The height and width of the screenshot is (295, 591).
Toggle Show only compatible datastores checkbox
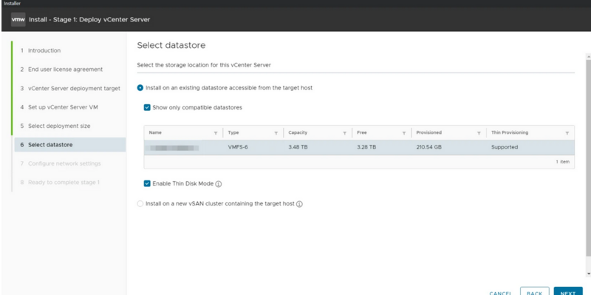pos(147,107)
